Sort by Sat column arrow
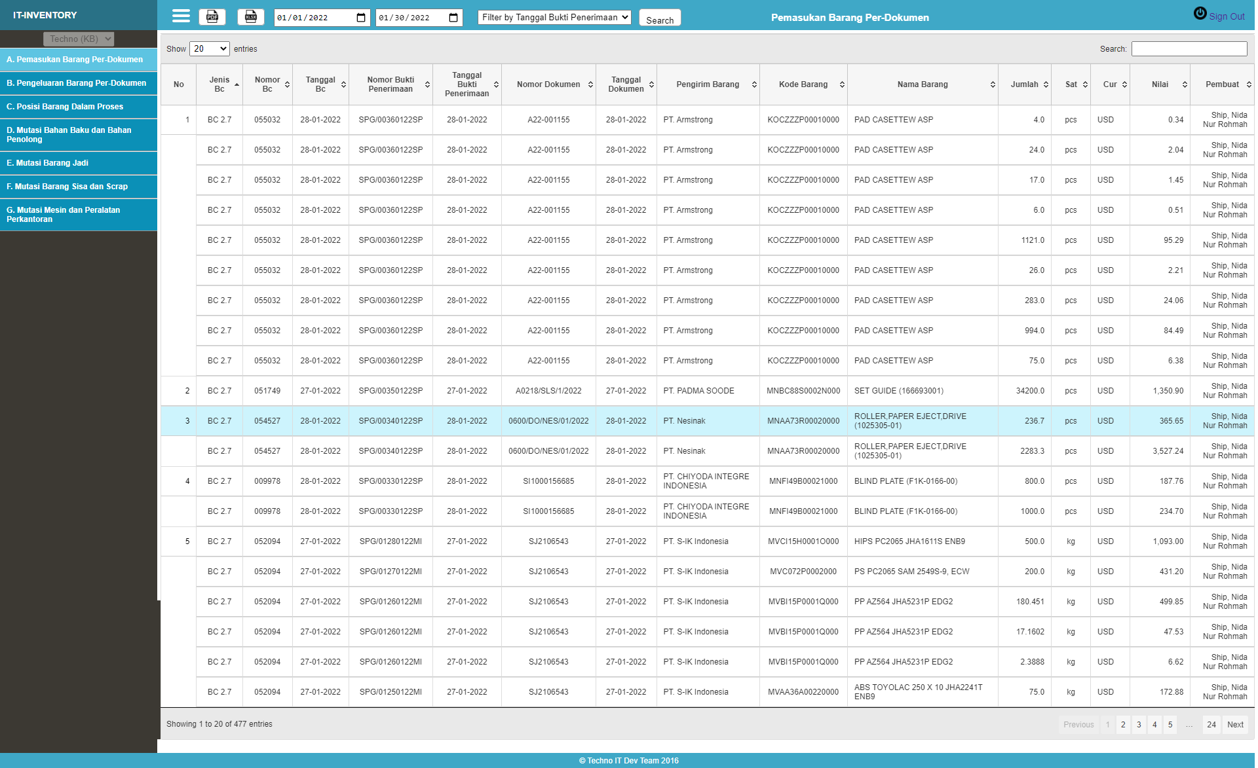The image size is (1258, 768). point(1085,84)
